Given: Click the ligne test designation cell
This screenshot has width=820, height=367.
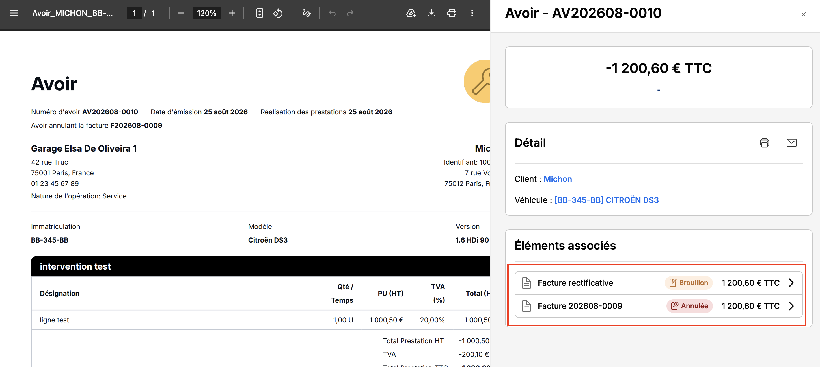Looking at the screenshot, I should click(x=55, y=320).
